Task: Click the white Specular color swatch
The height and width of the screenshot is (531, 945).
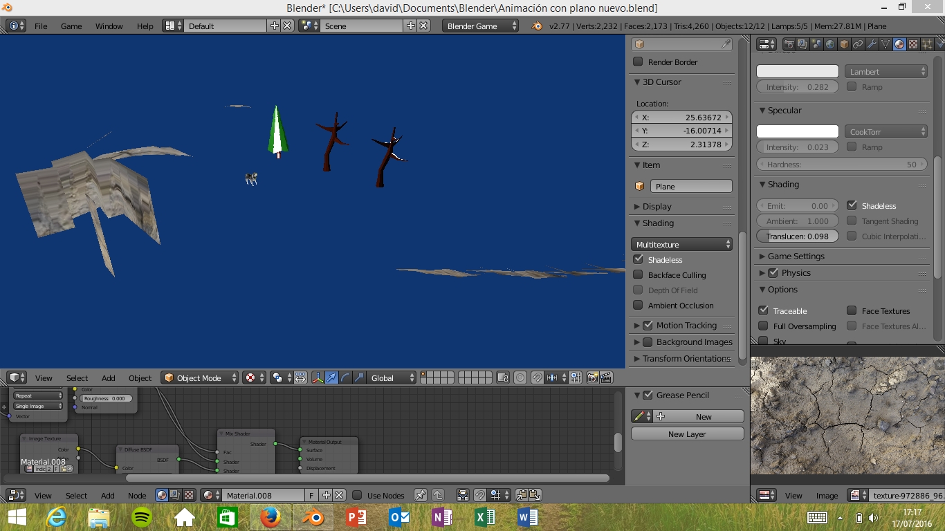Action: click(x=797, y=131)
